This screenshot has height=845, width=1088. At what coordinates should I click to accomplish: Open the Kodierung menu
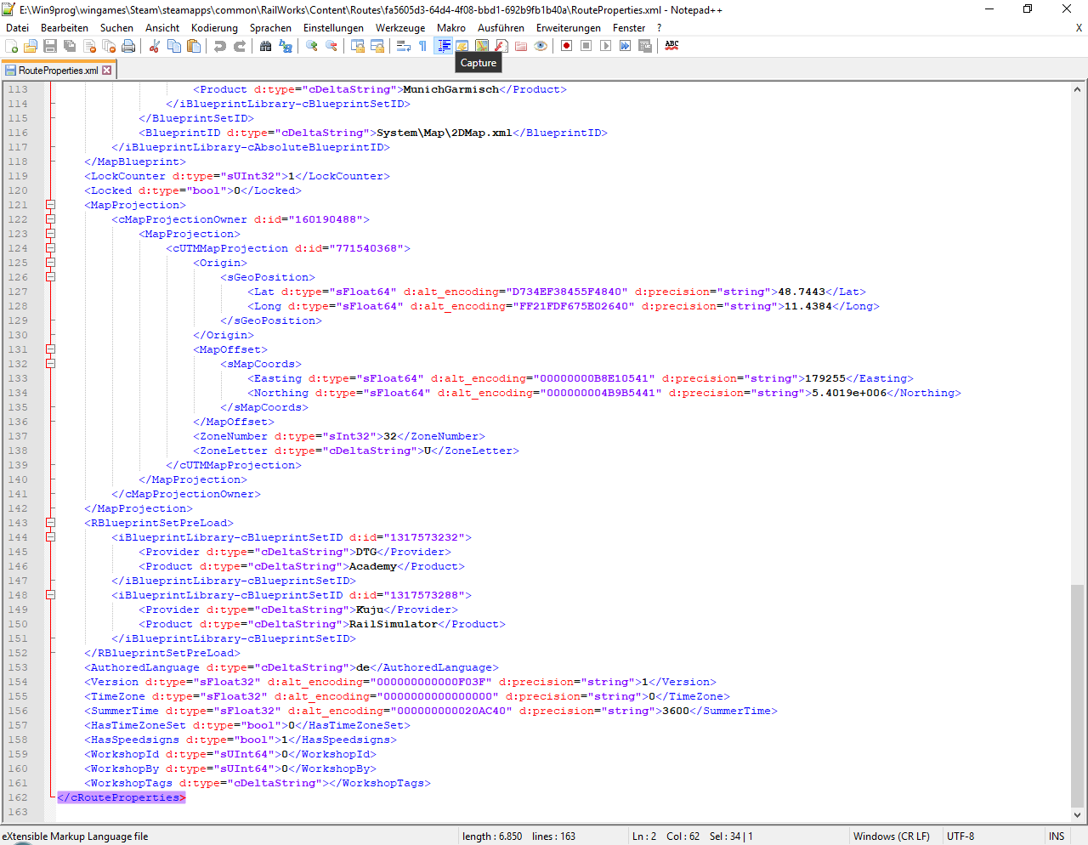214,28
